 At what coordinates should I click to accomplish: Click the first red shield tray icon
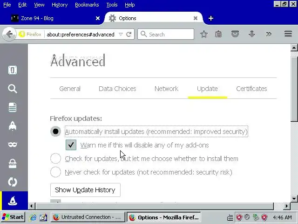239,217
